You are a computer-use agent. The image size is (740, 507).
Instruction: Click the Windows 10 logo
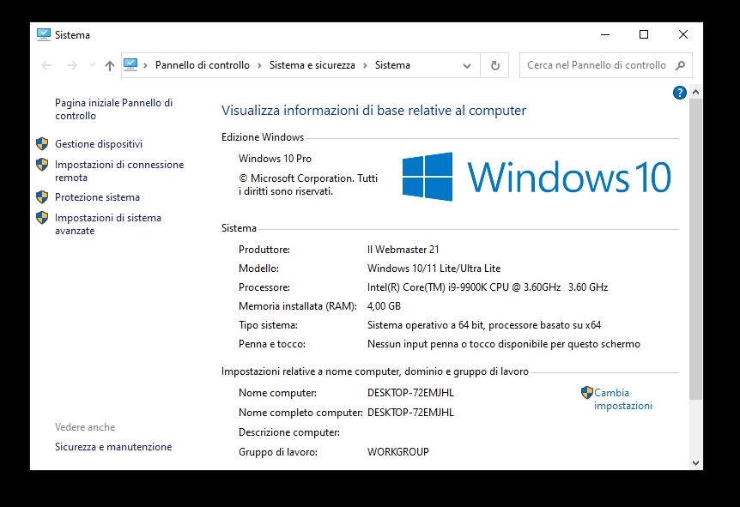(x=537, y=177)
